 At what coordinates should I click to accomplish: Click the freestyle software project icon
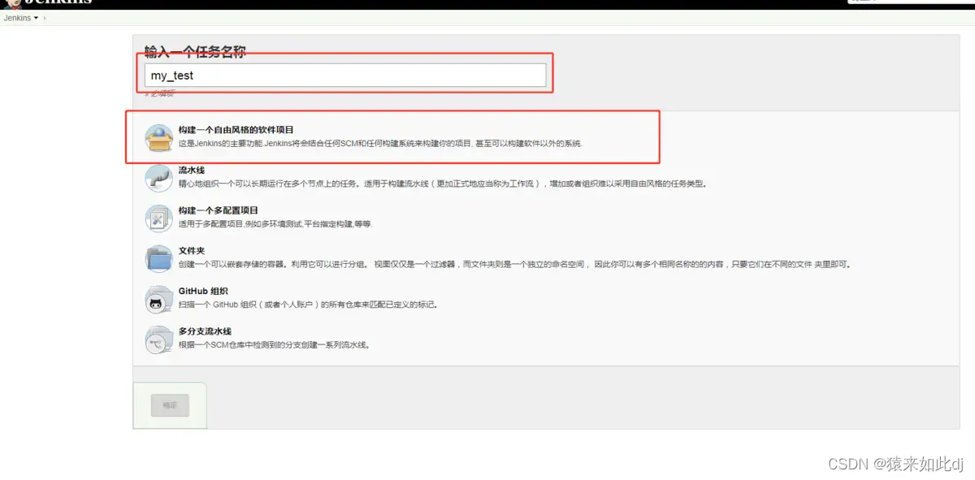click(158, 138)
